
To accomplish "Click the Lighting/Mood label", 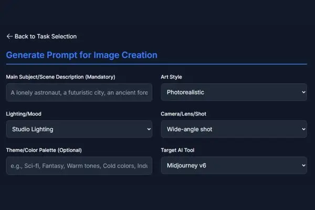I will click(24, 114).
